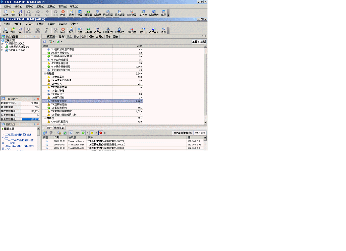Close the 交流社区 panel
346x251 pixels.
click(38, 124)
